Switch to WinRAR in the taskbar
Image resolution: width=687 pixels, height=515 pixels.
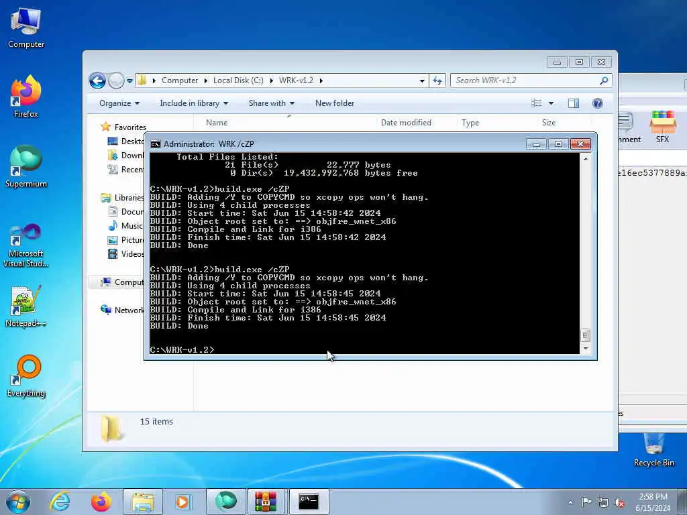pyautogui.click(x=266, y=502)
